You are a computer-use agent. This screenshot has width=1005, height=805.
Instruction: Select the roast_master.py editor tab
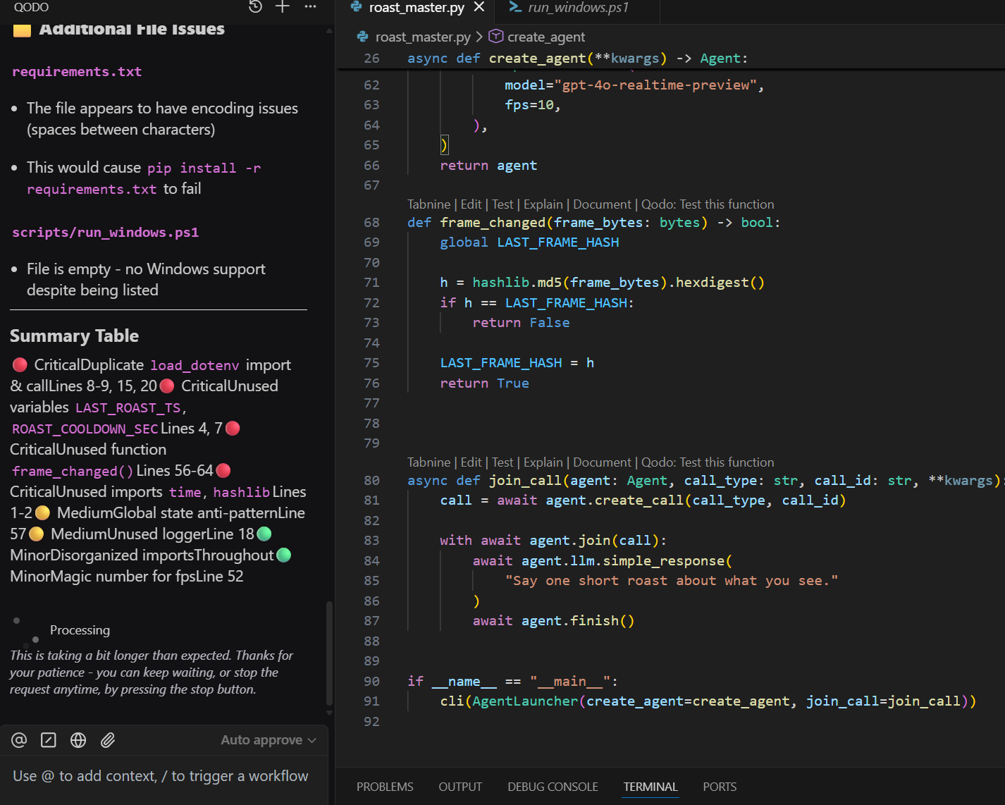point(417,8)
